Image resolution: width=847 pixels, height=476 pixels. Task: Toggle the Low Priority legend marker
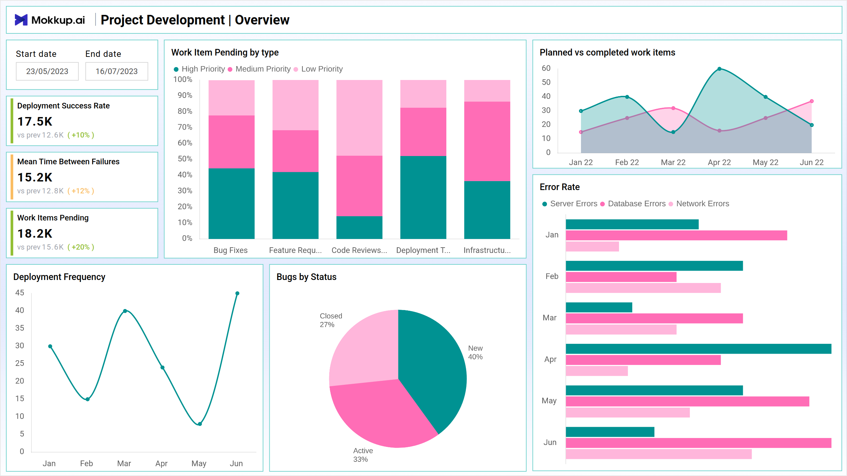(296, 69)
